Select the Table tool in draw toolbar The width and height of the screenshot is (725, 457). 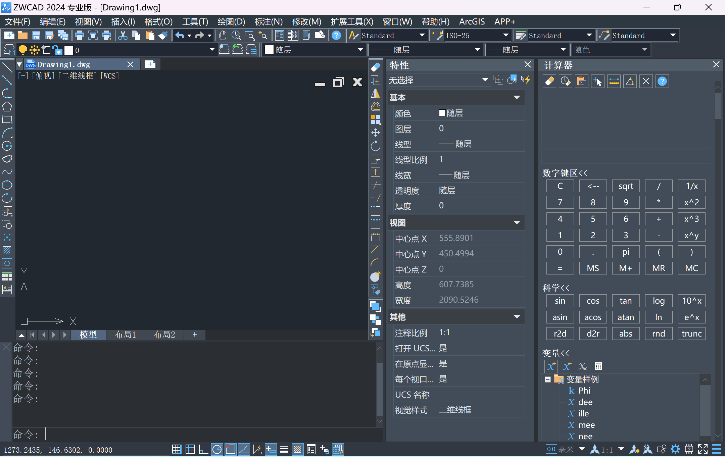point(7,277)
